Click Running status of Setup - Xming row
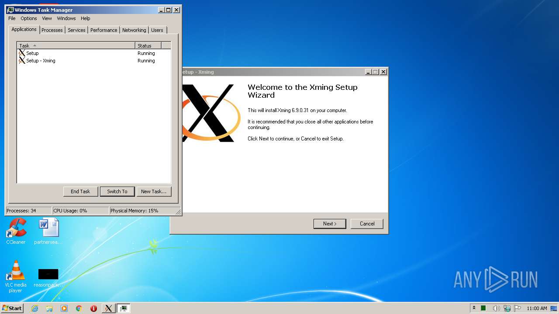559x314 pixels. click(x=146, y=61)
